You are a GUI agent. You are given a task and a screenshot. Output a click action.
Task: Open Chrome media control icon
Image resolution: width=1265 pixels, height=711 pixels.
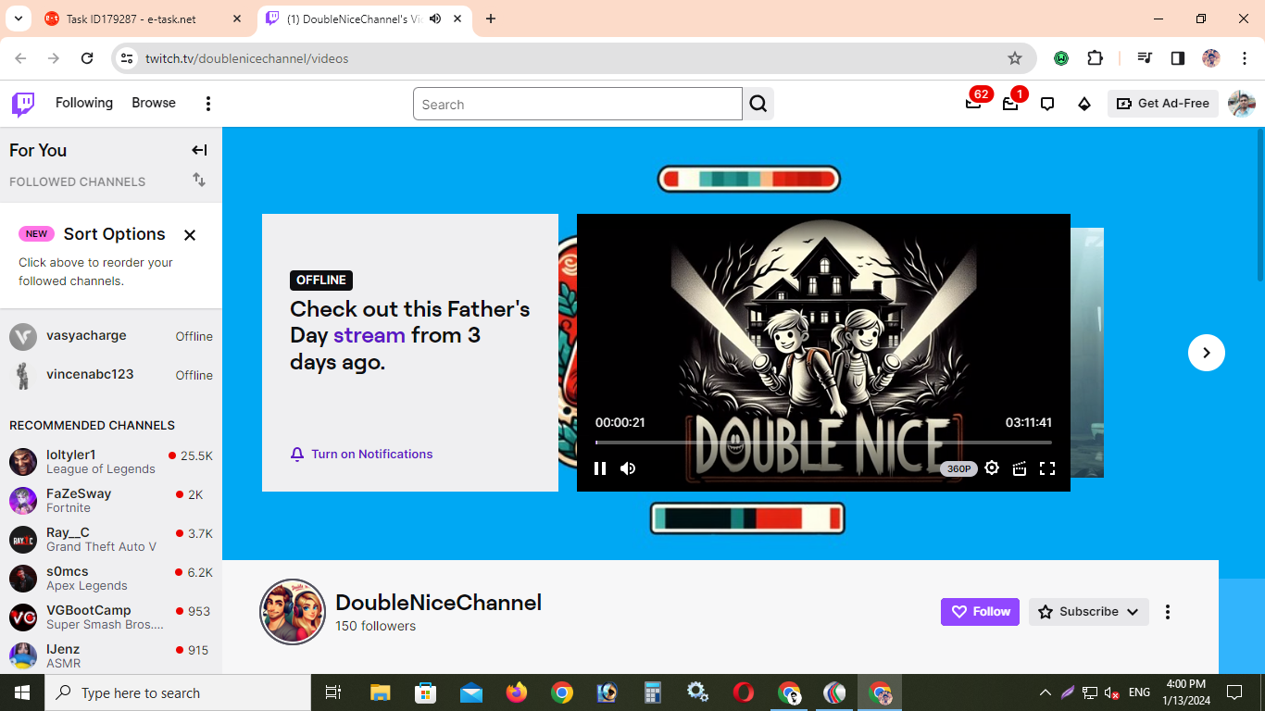tap(1145, 58)
